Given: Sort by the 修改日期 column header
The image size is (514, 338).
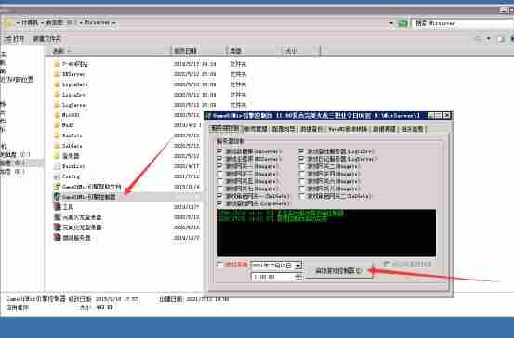Looking at the screenshot, I should (x=199, y=50).
